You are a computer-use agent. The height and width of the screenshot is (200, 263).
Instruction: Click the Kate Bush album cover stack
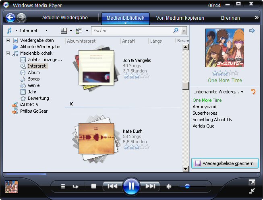point(96,139)
